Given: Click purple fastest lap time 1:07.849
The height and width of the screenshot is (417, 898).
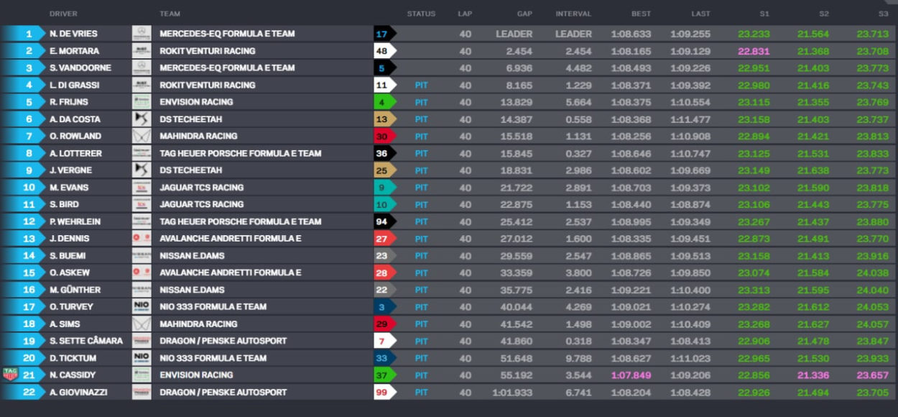Looking at the screenshot, I should 631,375.
